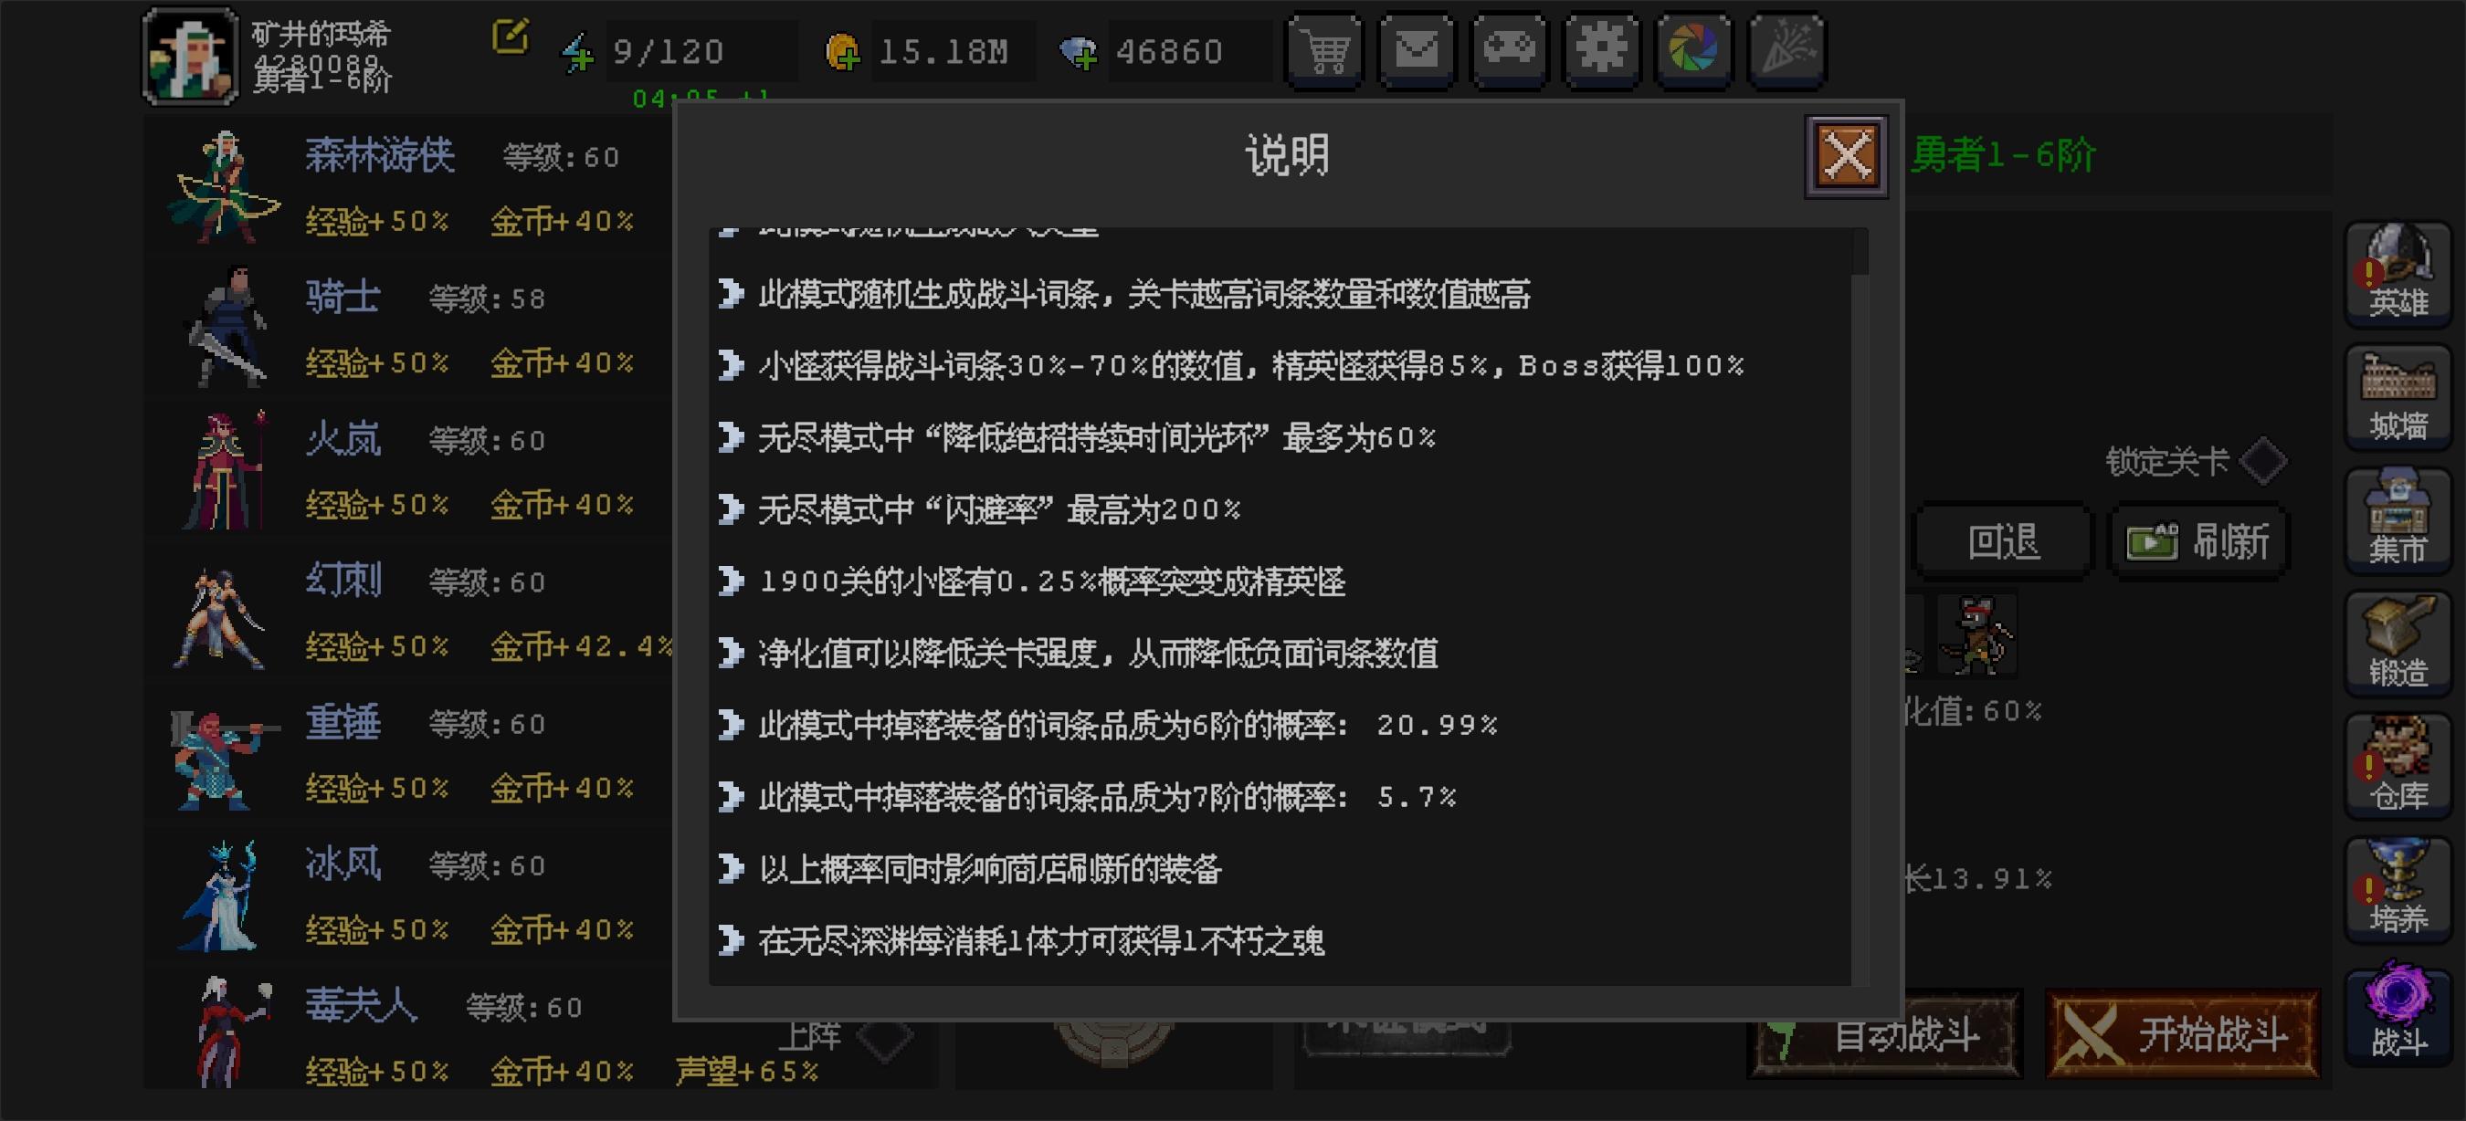This screenshot has height=1121, width=2466.
Task: Switch to the 战斗 battle tab
Action: pos(2397,1013)
